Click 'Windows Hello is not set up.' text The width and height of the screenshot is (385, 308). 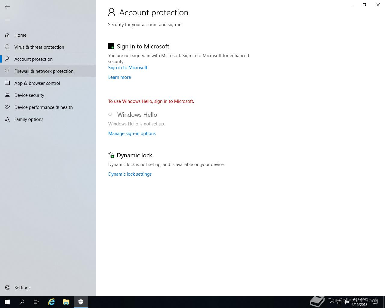[137, 124]
